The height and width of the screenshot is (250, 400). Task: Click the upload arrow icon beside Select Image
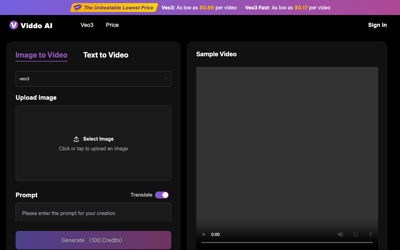(76, 139)
